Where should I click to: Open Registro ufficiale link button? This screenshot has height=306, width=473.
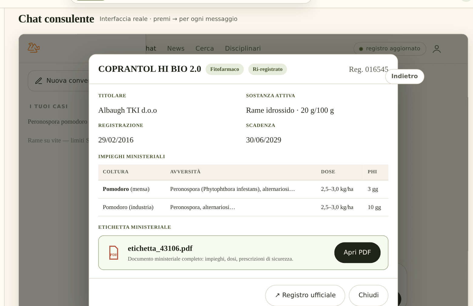click(305, 295)
